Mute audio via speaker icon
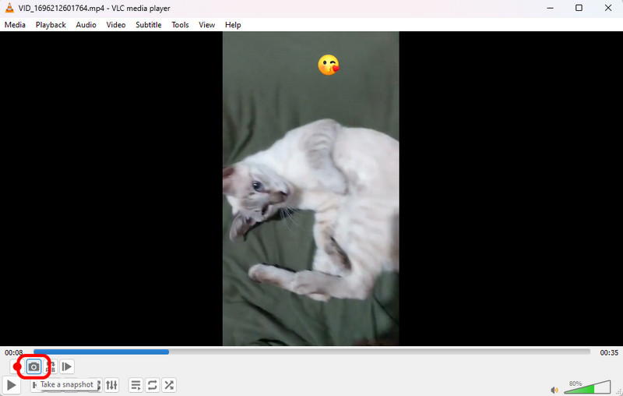The height and width of the screenshot is (396, 623). (x=554, y=390)
